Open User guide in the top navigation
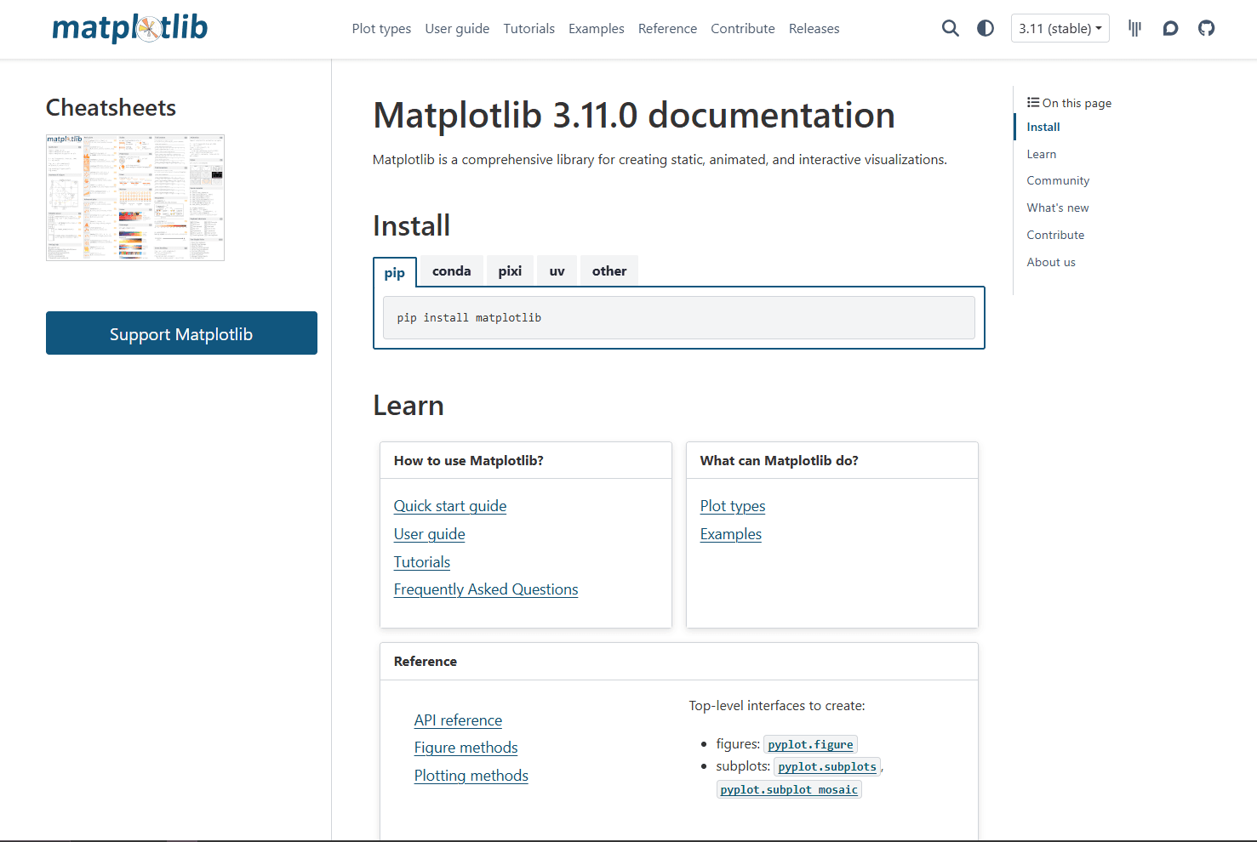The height and width of the screenshot is (842, 1257). point(457,29)
